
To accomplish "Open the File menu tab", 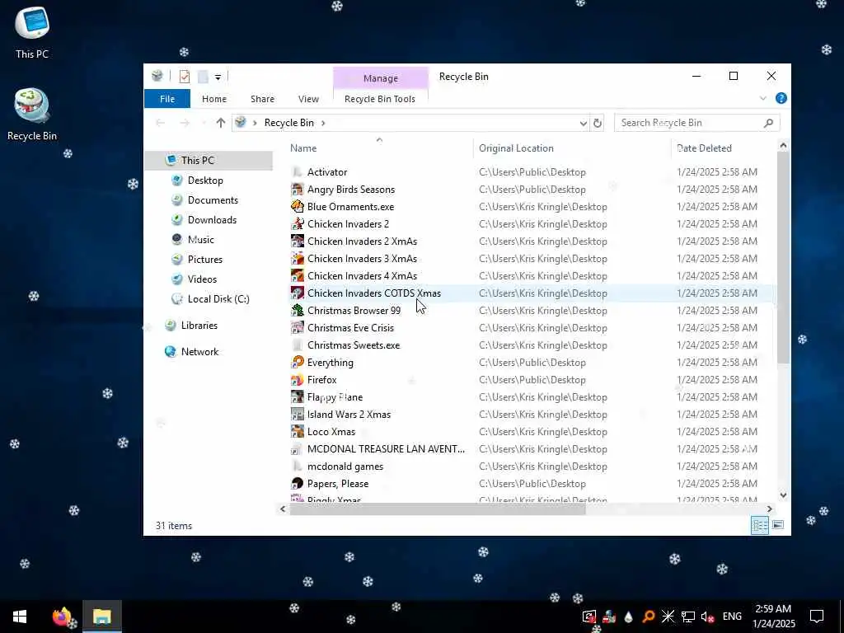I will pyautogui.click(x=166, y=99).
